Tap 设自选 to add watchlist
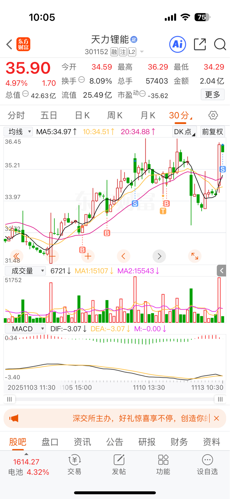Screen dimensions: 230x499 [207, 465]
